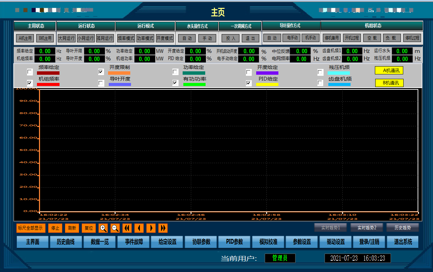Viewport: 433px width, 272px height.
Task: Switch to the 历史趋势 tab
Action: tap(403, 228)
